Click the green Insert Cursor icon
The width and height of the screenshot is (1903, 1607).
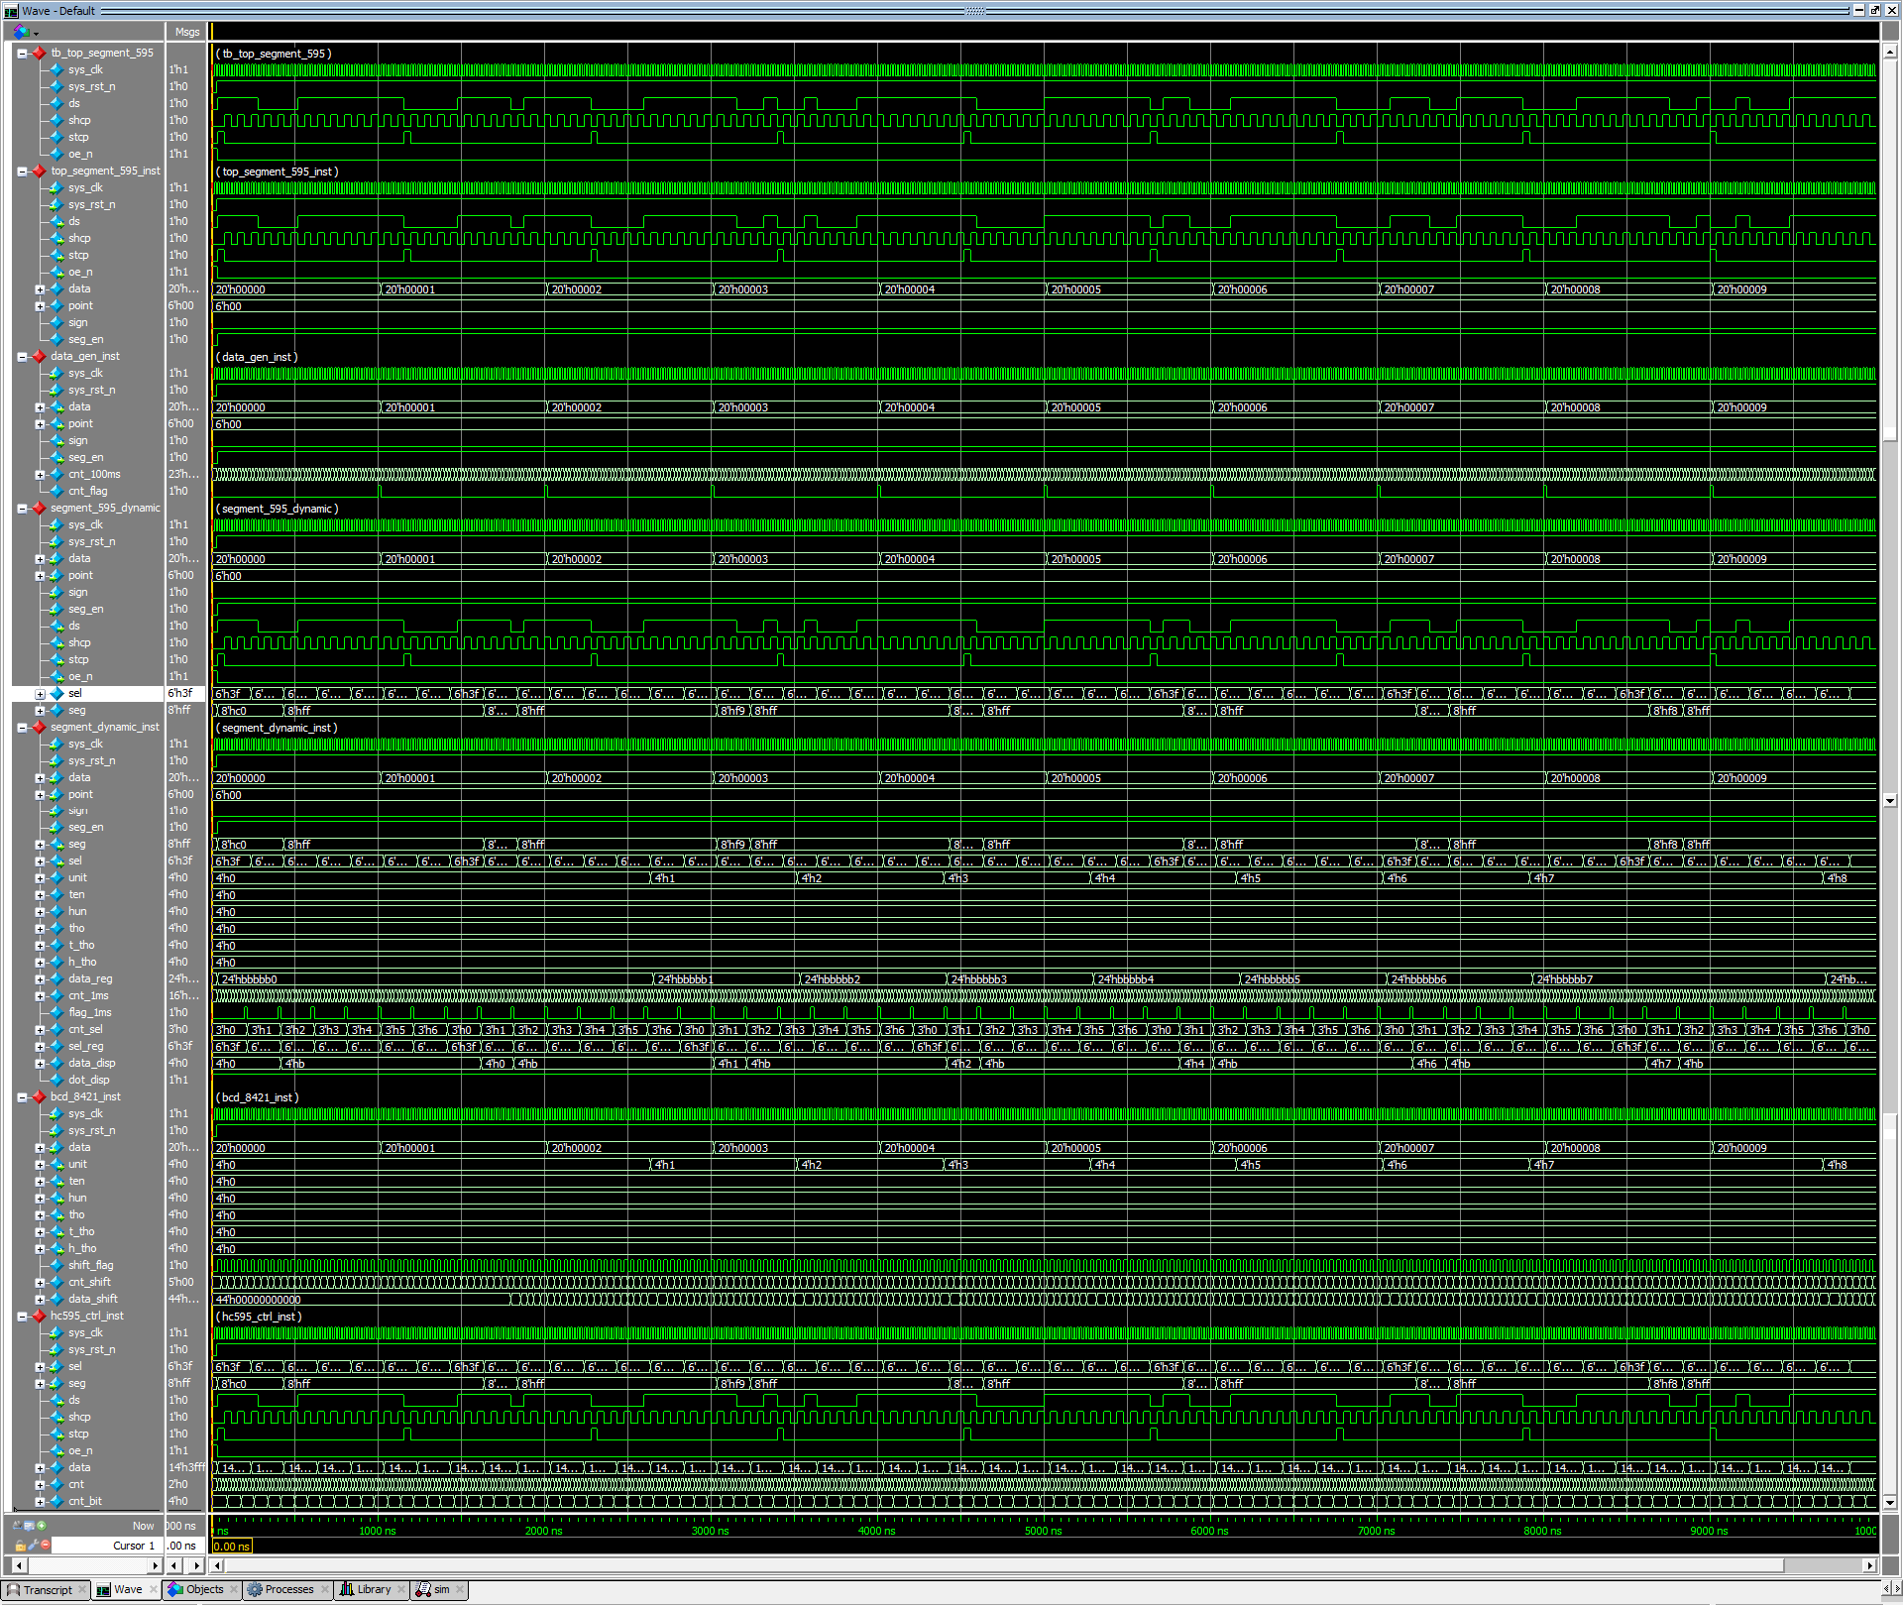(x=42, y=1526)
